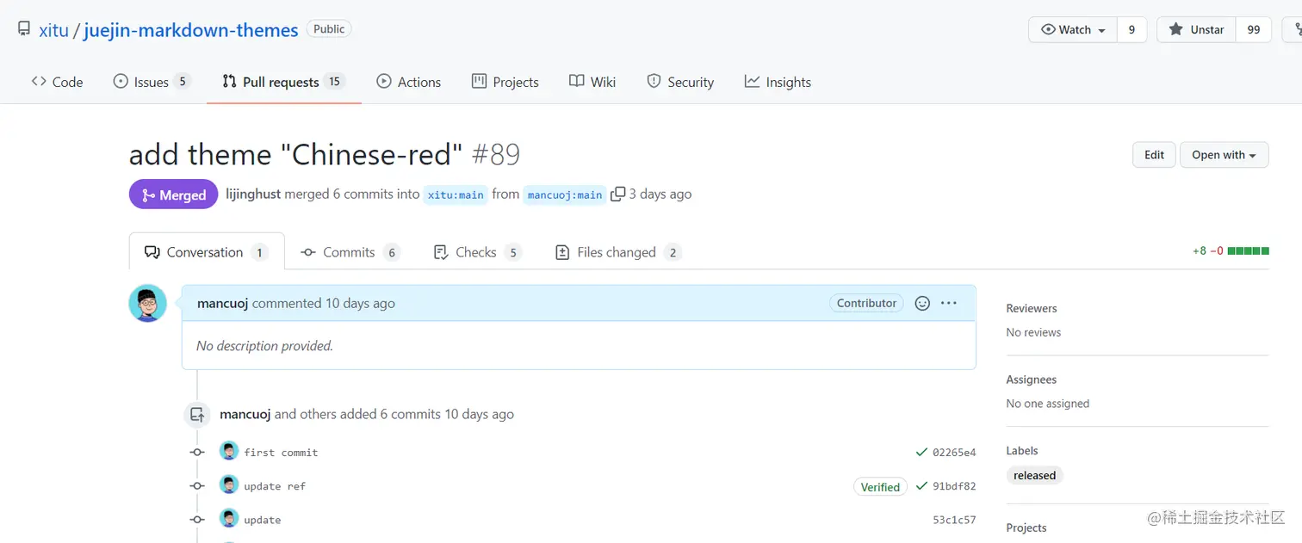Expand the Open with dropdown

(x=1224, y=155)
